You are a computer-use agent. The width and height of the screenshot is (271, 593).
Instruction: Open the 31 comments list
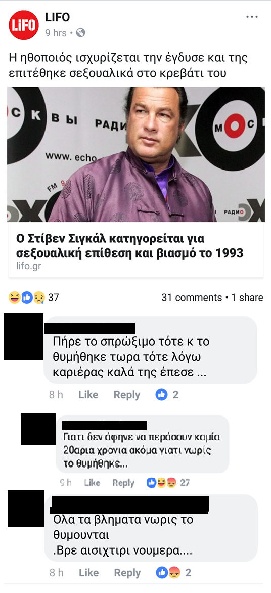[192, 298]
